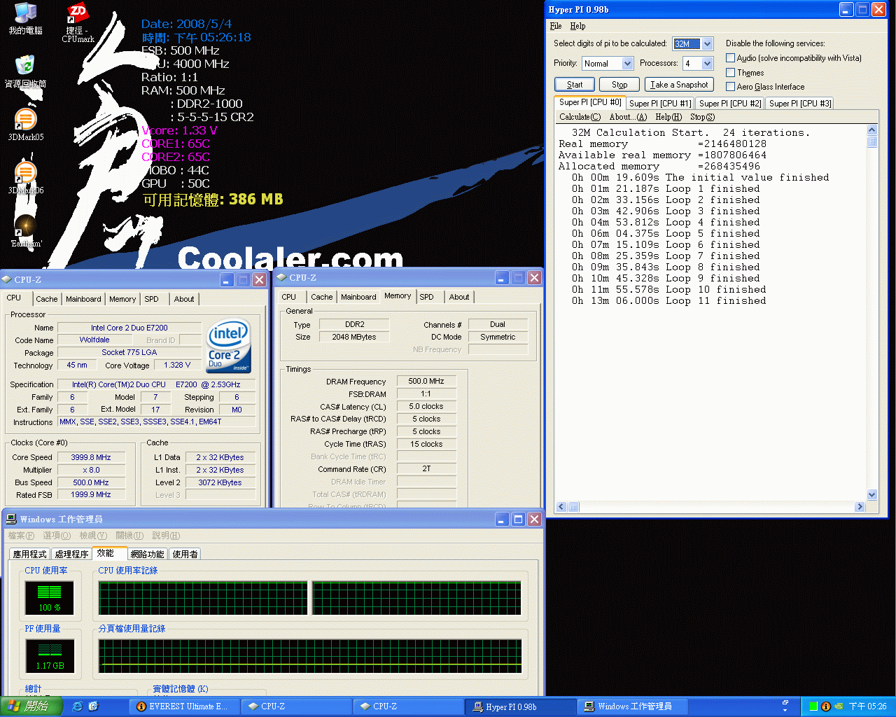896x717 pixels.
Task: Click the orange EVEREST tray icon
Action: pos(826,706)
